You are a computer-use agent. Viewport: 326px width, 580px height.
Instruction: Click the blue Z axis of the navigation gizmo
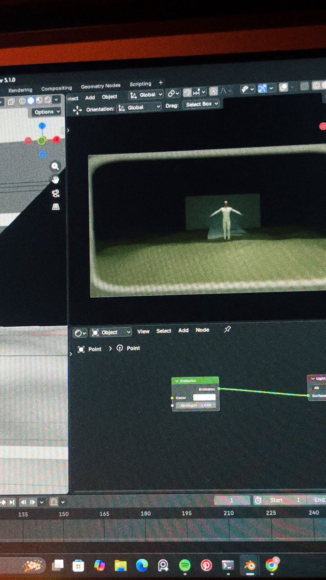point(43,127)
